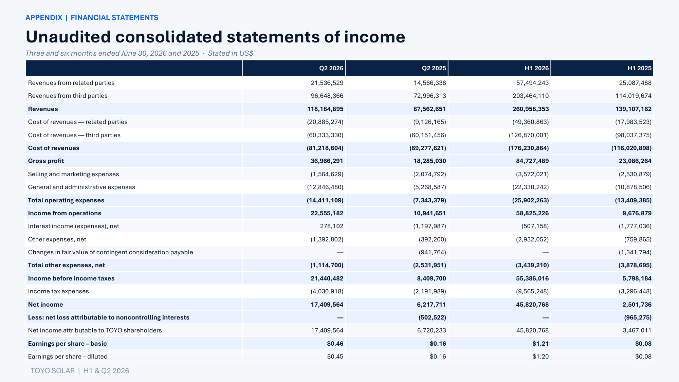Select Q2 2025 cost of revenues (69,277,621)
The image size is (679, 382).
pos(428,148)
